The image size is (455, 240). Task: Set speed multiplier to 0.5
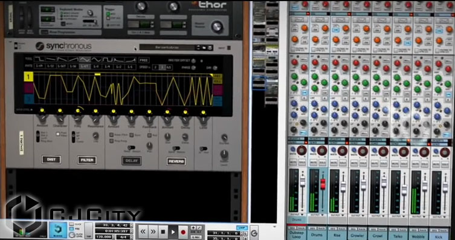pos(169,67)
